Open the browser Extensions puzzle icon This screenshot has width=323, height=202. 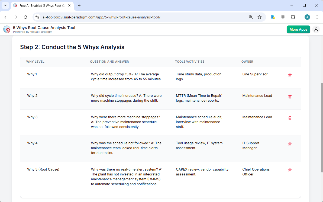[x=293, y=17]
